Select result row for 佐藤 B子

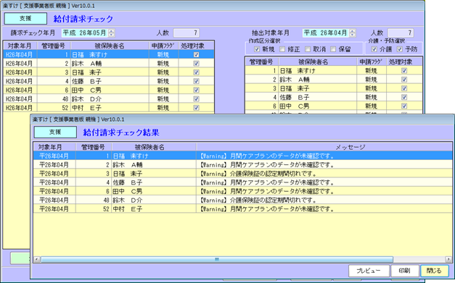[x=243, y=182]
